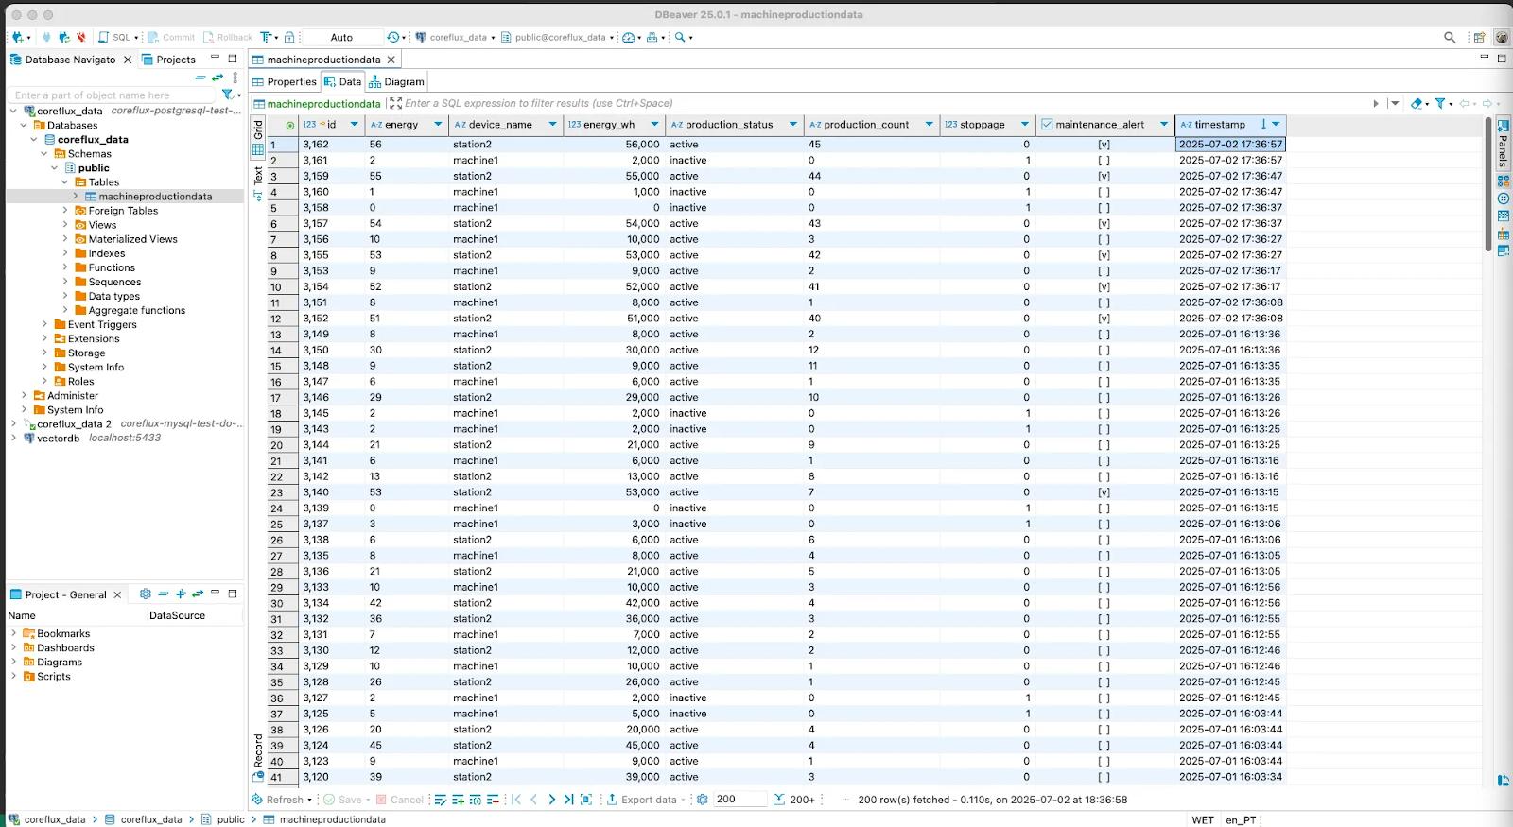The width and height of the screenshot is (1513, 827).
Task: Click the Apply filter arrow icon
Action: coord(1376,103)
